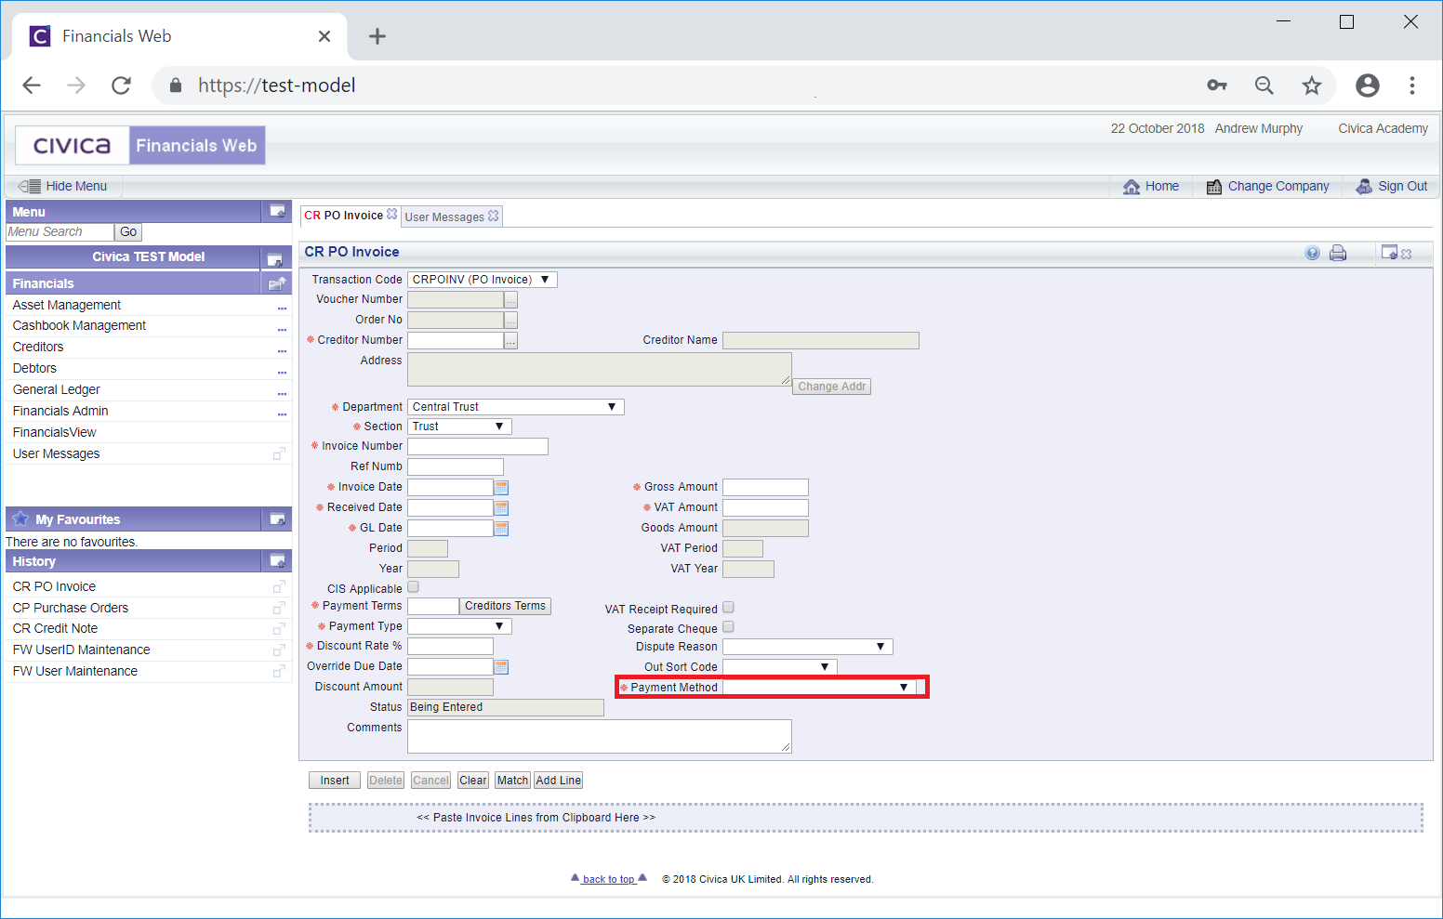Image resolution: width=1443 pixels, height=919 pixels.
Task: Click Change Company
Action: (1267, 186)
